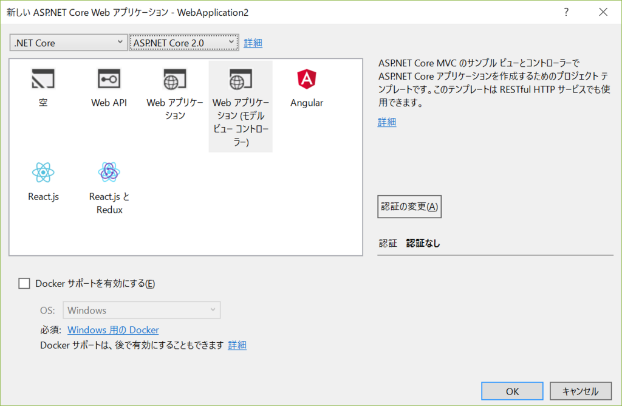Click the help question mark button
Screen dimensions: 622x406
click(x=566, y=12)
